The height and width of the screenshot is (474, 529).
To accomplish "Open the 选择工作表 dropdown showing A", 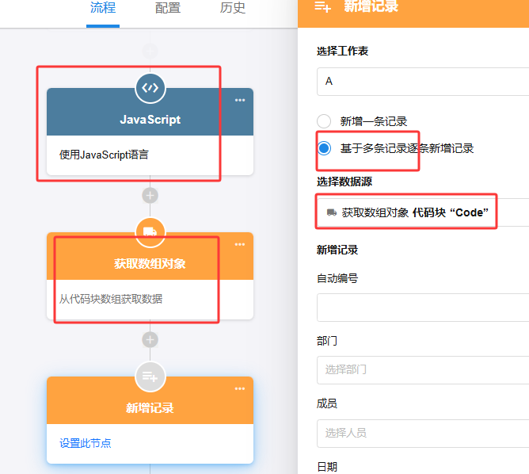I will (x=423, y=82).
